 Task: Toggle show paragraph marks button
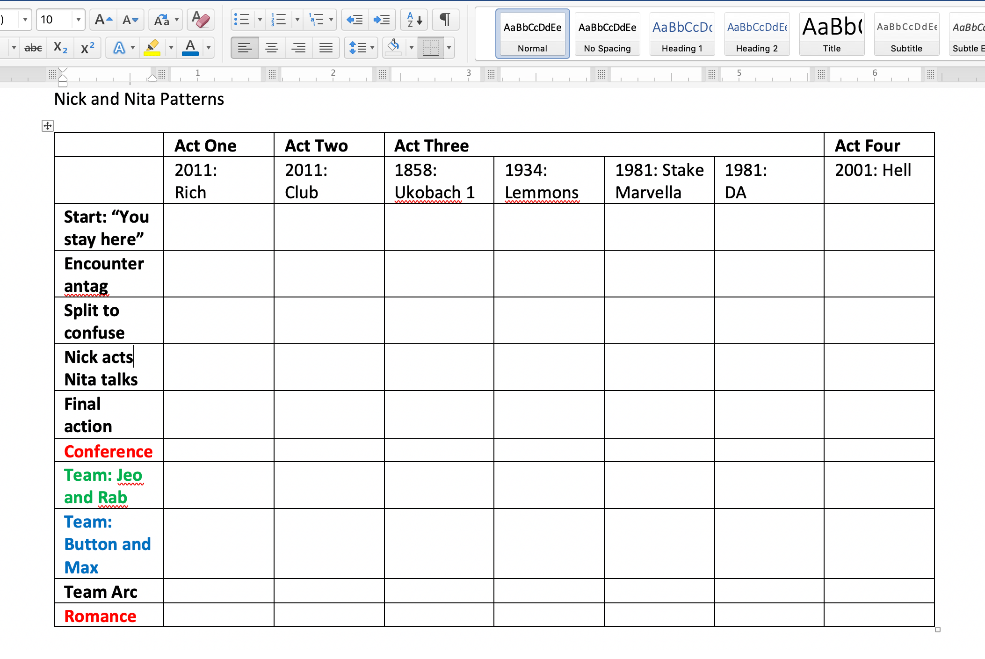pos(445,20)
